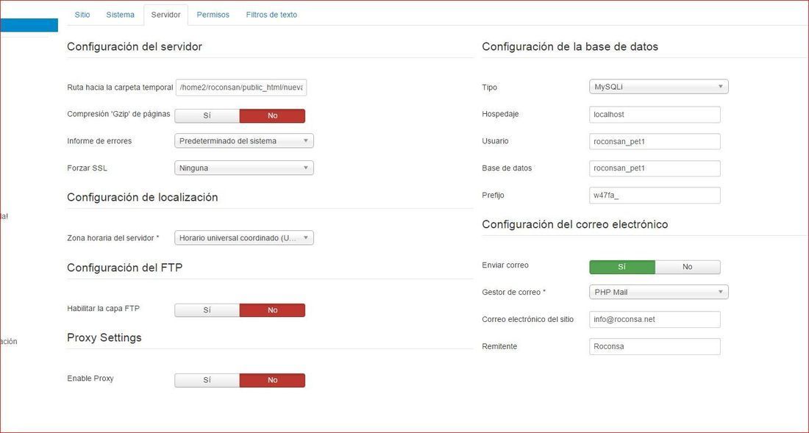Click the 'Configuración del servidor' heading
Viewport: 809px width, 433px height.
(x=134, y=46)
